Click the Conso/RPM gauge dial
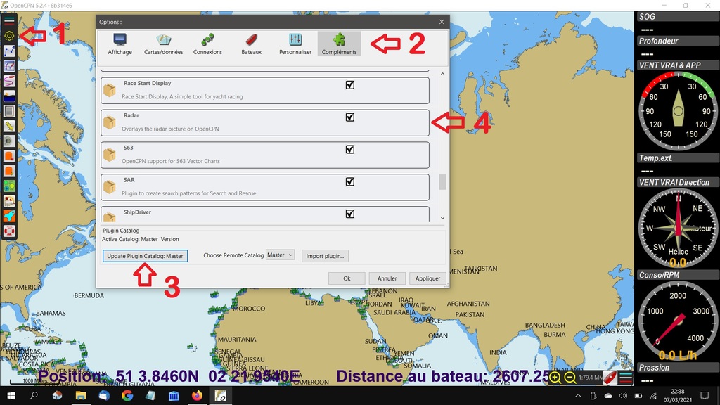The height and width of the screenshot is (405, 720). pos(678,321)
